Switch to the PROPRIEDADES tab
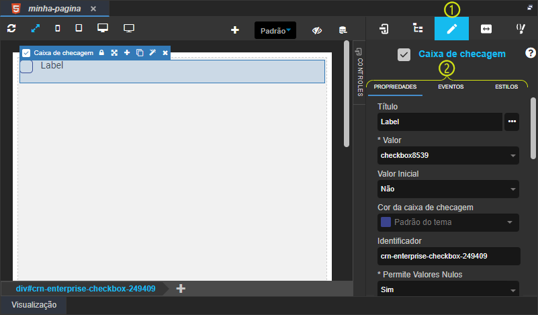This screenshot has width=538, height=315. point(395,87)
